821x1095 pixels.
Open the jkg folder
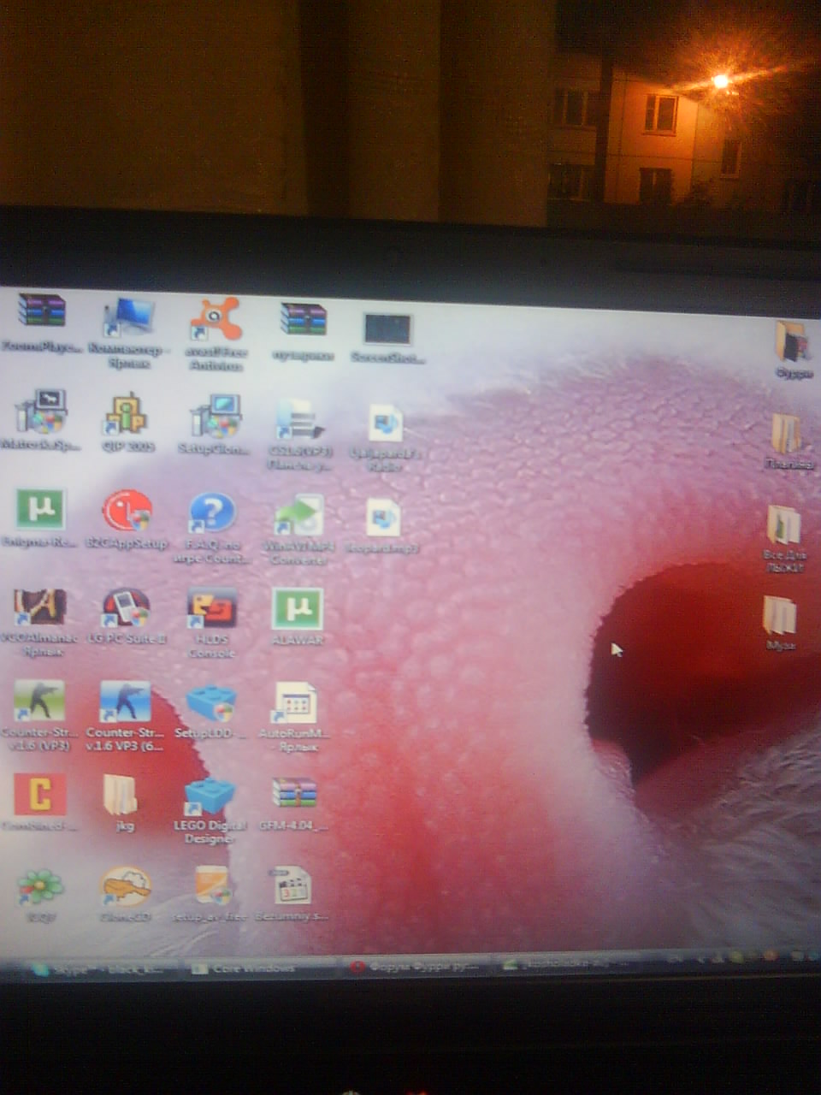[x=121, y=796]
